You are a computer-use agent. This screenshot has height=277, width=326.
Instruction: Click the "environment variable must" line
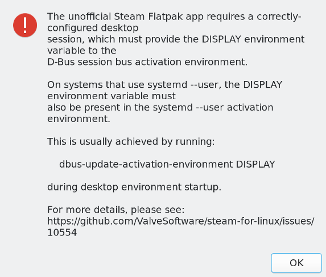112,96
